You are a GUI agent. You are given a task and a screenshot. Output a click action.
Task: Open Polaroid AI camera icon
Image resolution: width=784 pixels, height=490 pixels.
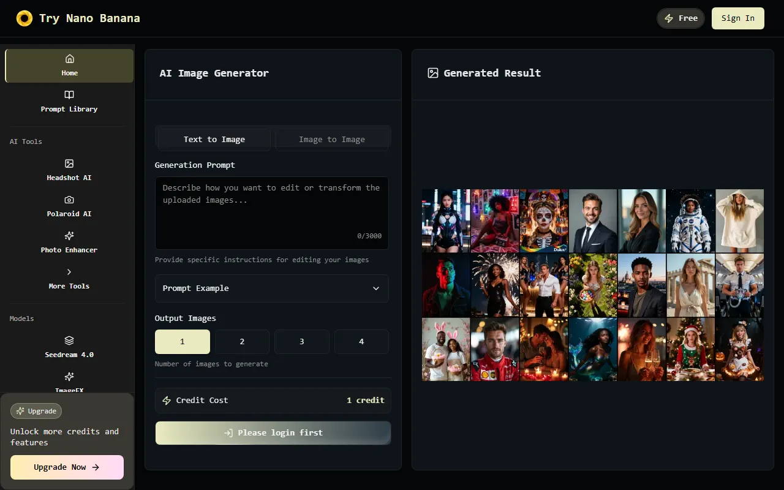tap(69, 200)
